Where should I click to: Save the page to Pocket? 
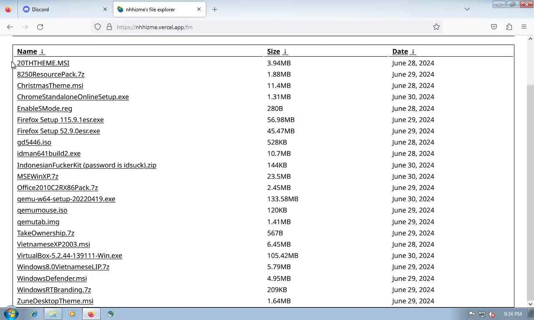(494, 27)
